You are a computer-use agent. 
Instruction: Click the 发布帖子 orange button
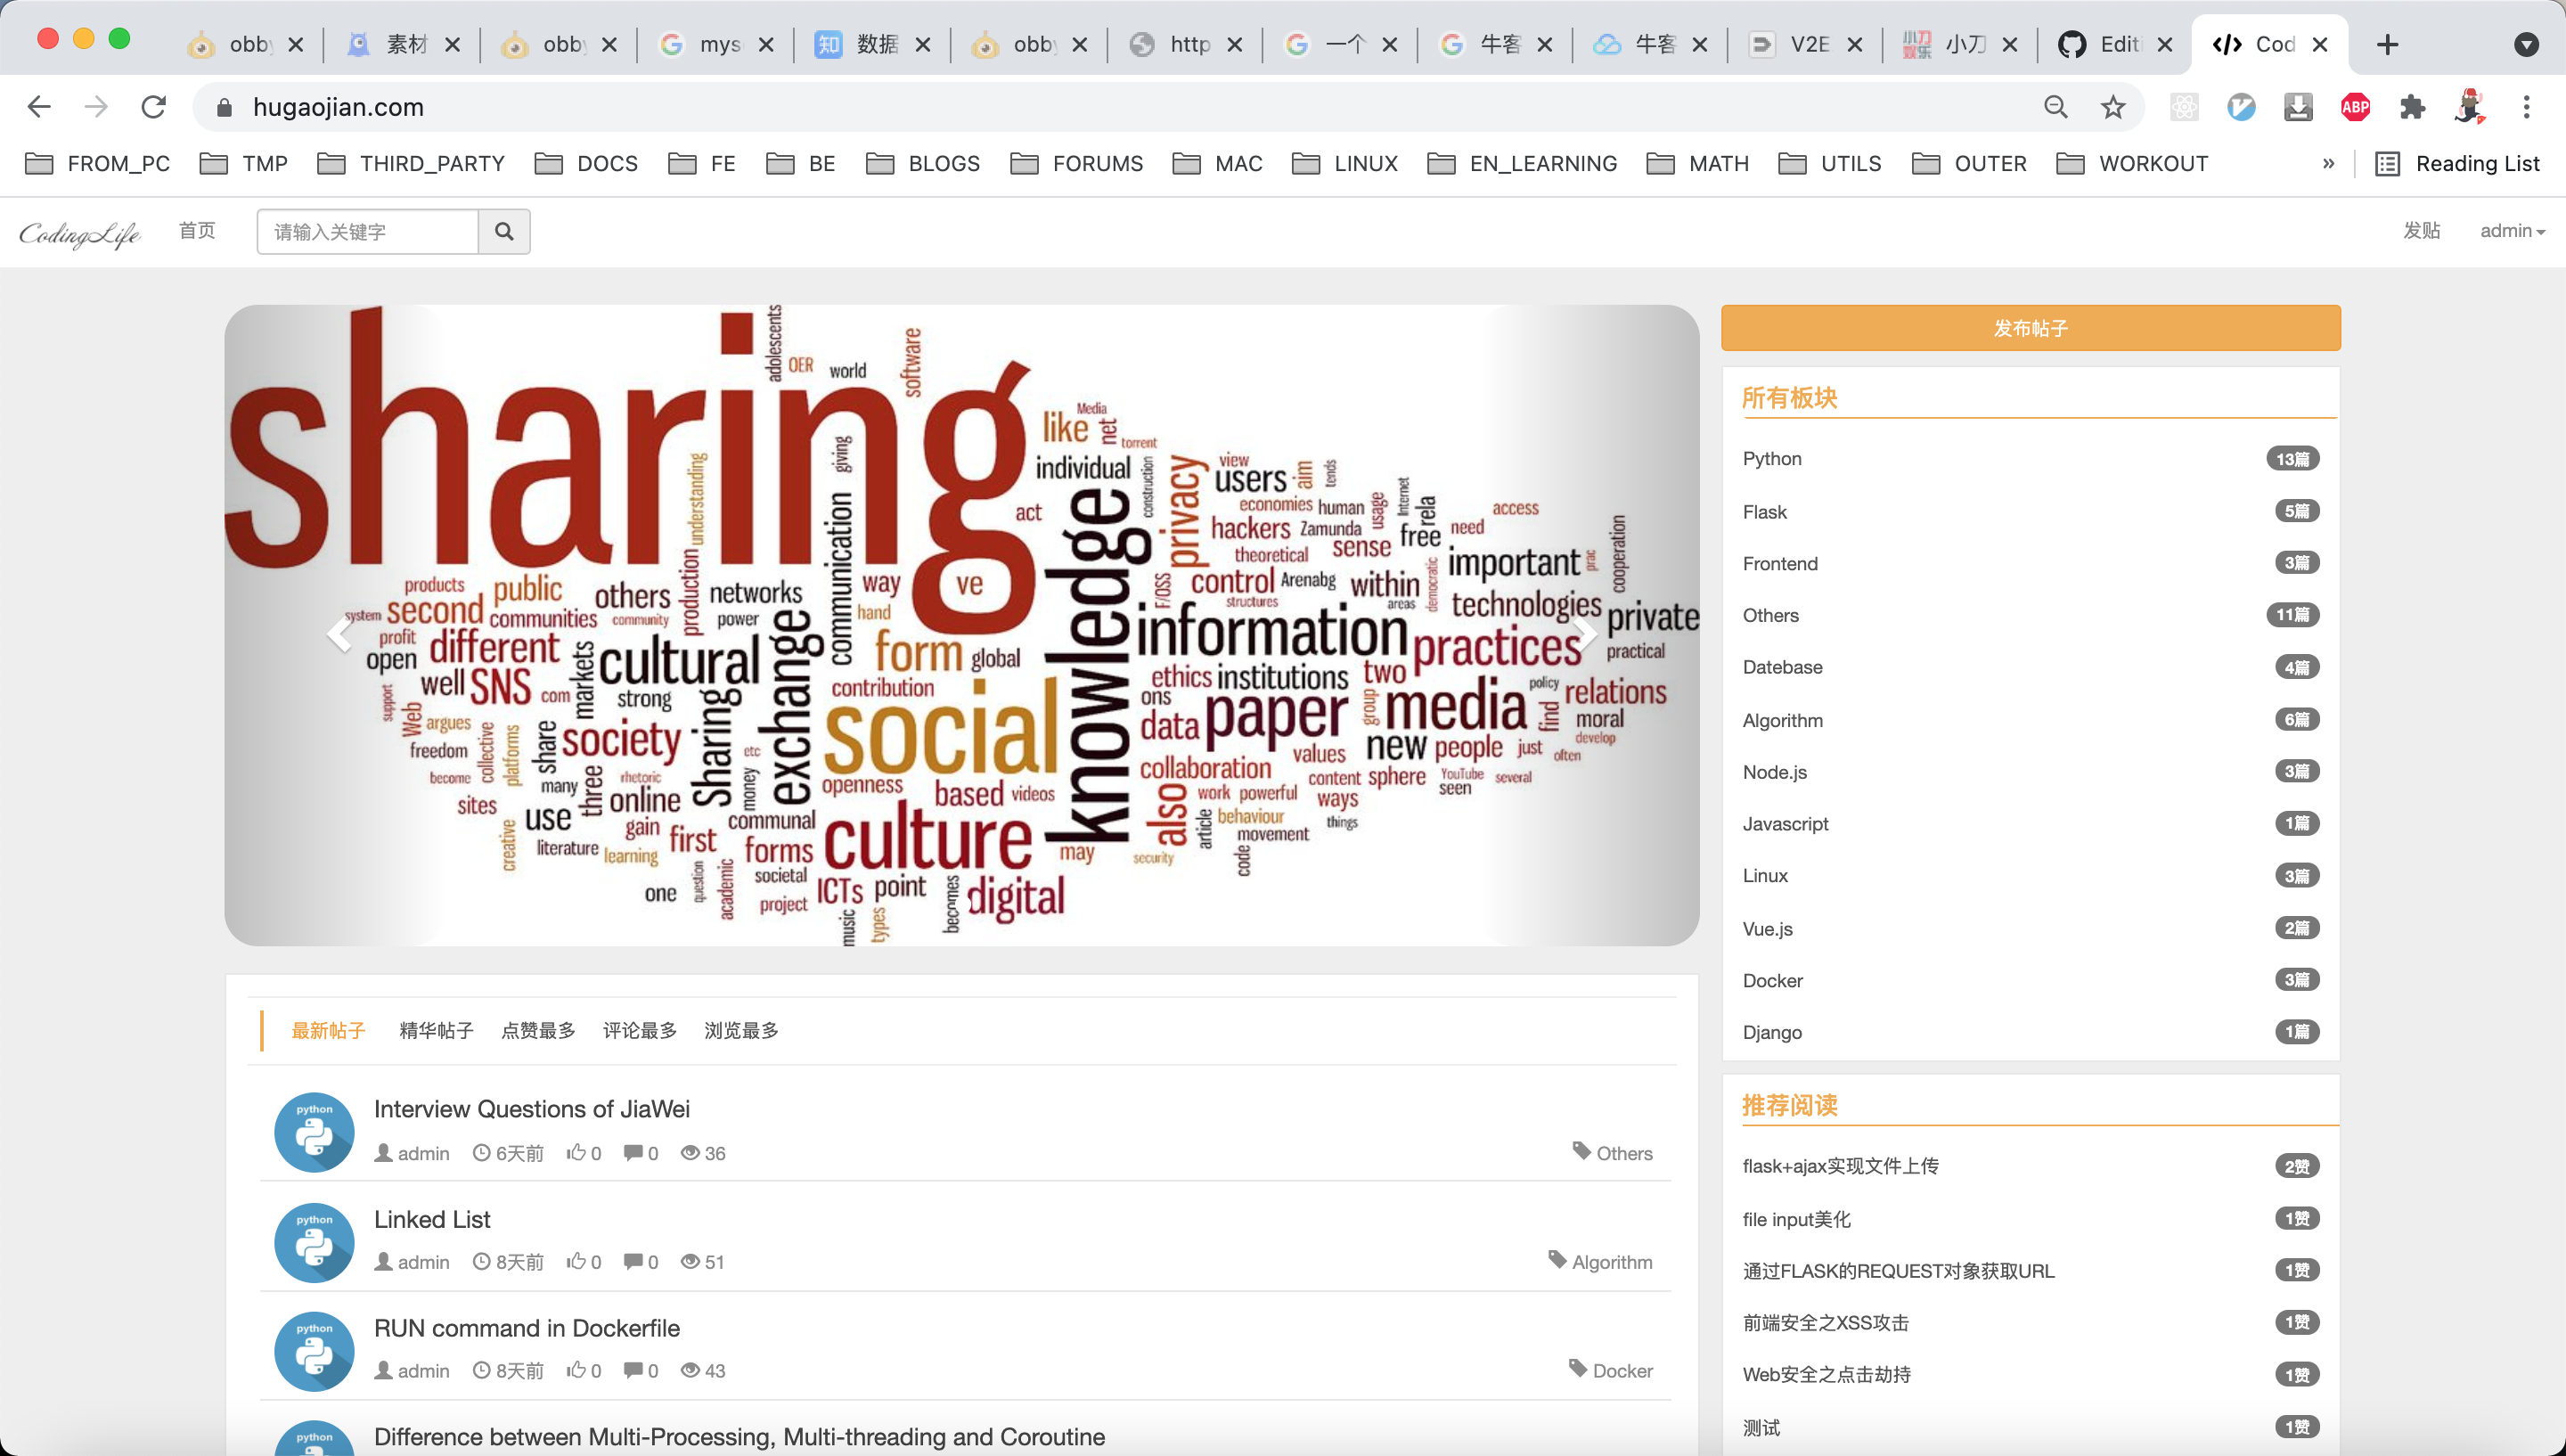2030,328
